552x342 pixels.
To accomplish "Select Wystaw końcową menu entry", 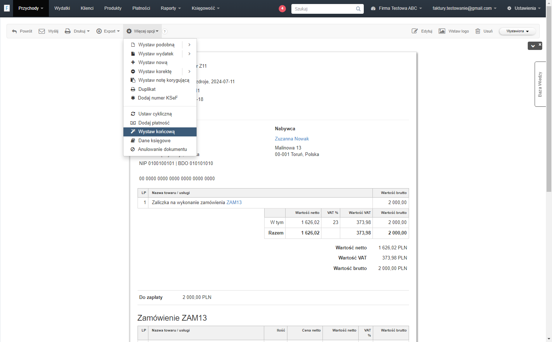I will (160, 132).
